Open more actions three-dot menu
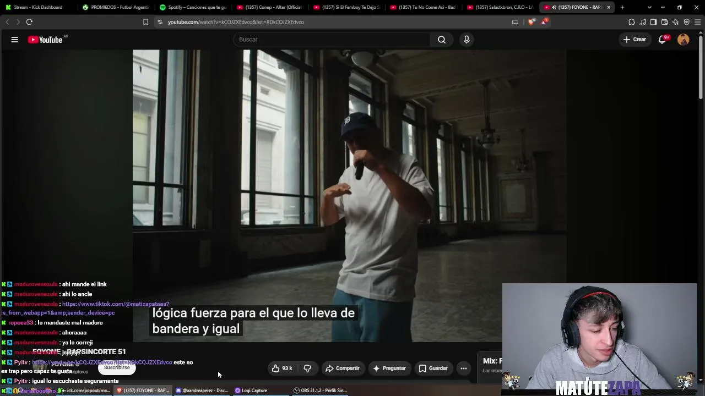Screen dimensions: 705x396 click(x=464, y=369)
